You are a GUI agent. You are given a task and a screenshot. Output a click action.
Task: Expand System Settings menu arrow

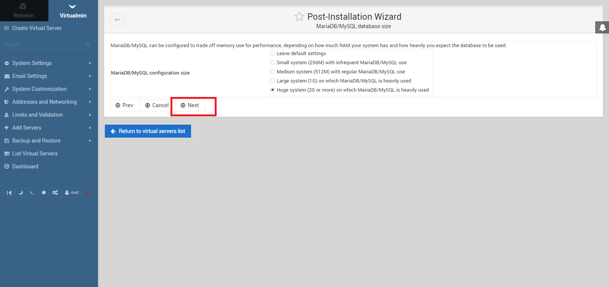pyautogui.click(x=90, y=63)
